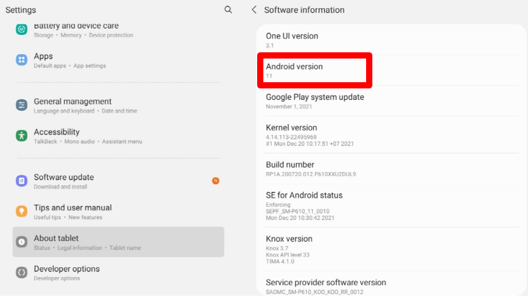Tap the One UI version row
This screenshot has width=528, height=297.
386,40
